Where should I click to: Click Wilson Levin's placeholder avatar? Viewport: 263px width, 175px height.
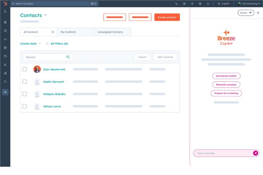click(37, 106)
